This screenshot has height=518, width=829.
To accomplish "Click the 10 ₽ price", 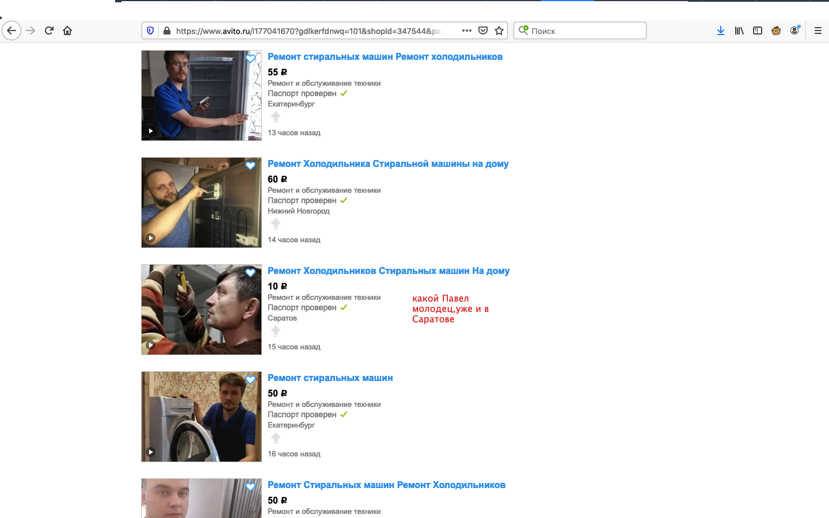I will point(277,286).
